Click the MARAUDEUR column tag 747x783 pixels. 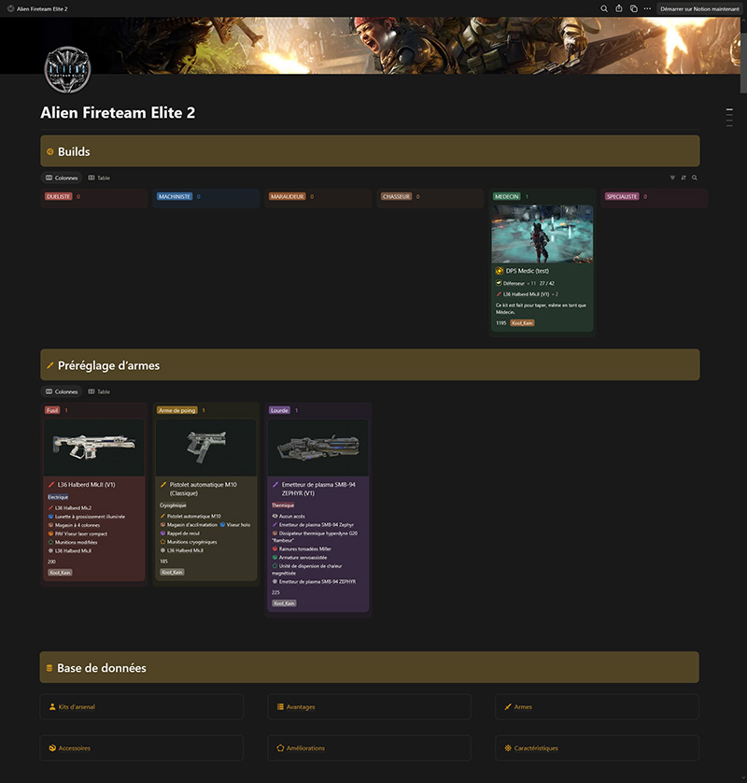[x=287, y=196]
